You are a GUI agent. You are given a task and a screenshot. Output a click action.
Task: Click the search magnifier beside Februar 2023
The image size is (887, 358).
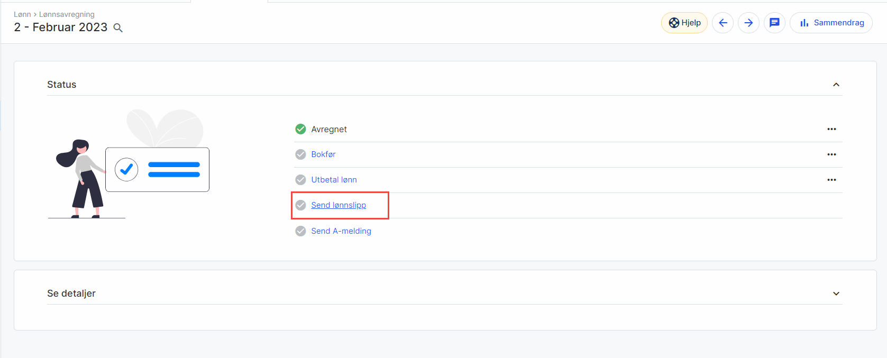tap(118, 28)
